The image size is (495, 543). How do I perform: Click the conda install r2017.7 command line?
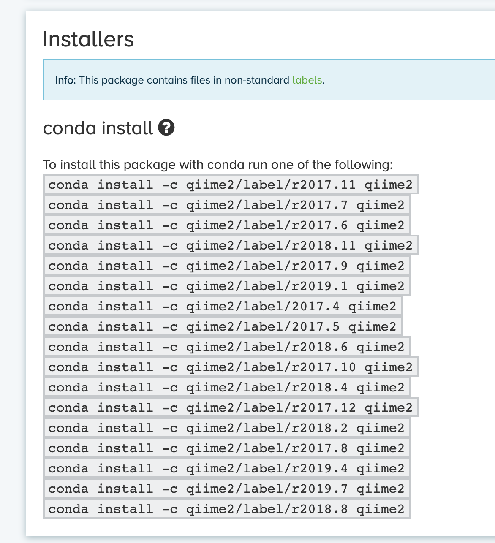coord(226,205)
